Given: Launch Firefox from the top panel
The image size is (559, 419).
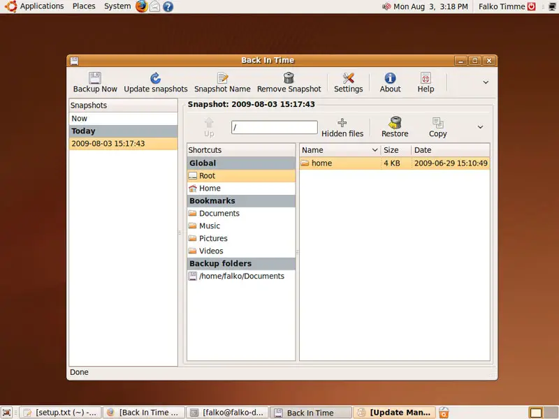Looking at the screenshot, I should point(141,6).
